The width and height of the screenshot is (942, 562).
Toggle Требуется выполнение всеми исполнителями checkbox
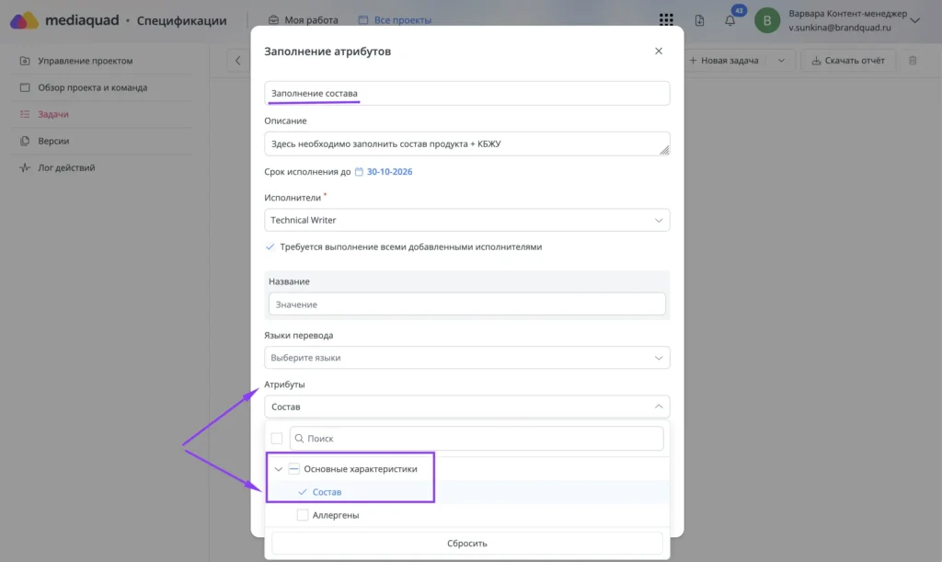[270, 247]
